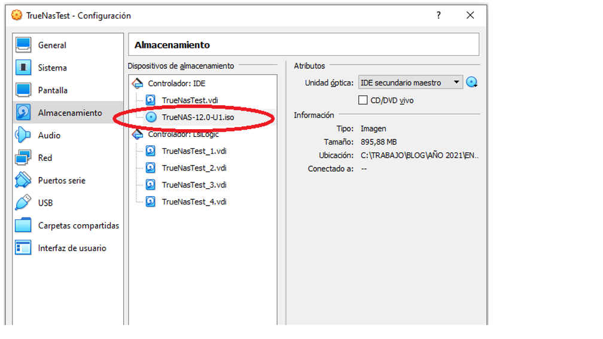Click the Almacenamiento disk icon in sidebar

click(23, 112)
